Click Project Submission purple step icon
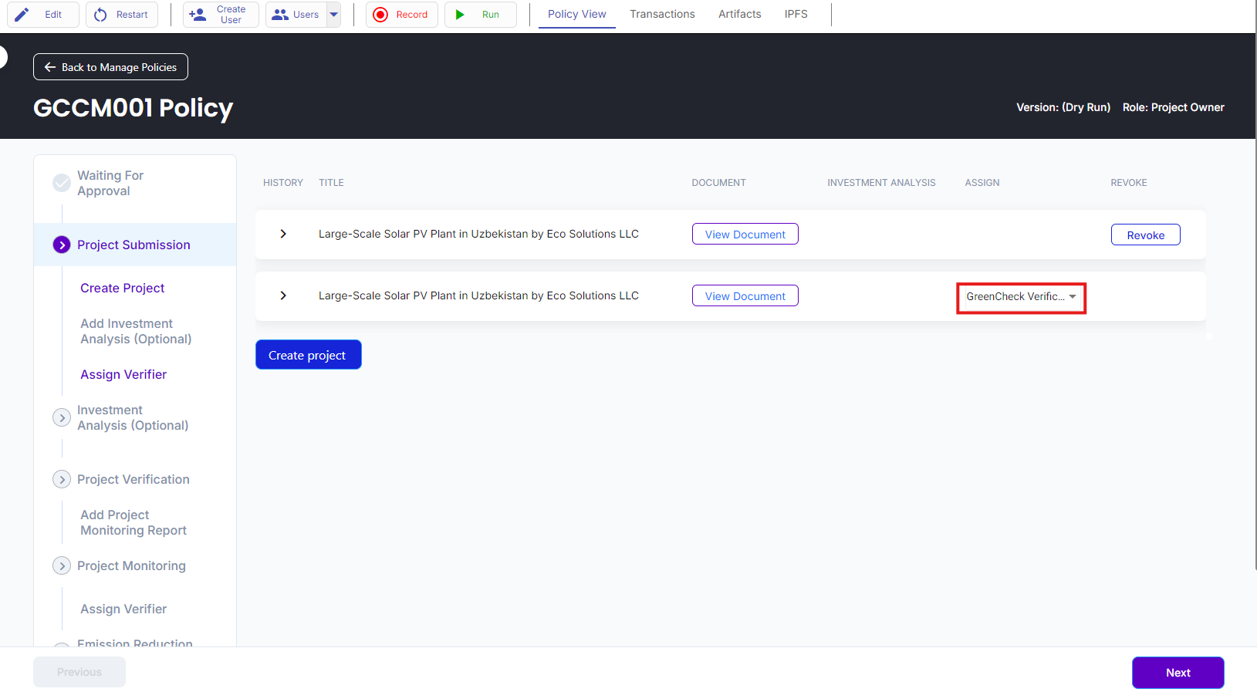 (x=62, y=245)
